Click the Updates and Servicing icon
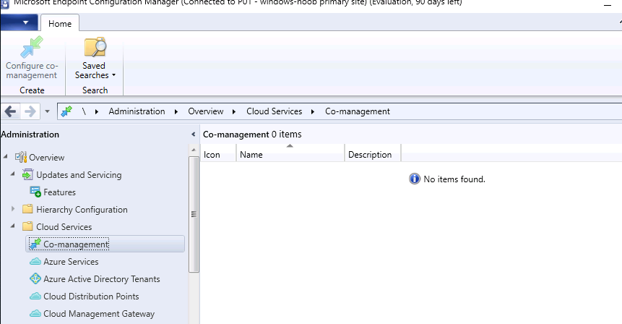The image size is (622, 324). (27, 175)
